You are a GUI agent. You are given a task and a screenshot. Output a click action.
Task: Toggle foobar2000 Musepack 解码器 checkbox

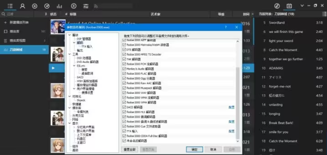pyautogui.click(x=125, y=88)
